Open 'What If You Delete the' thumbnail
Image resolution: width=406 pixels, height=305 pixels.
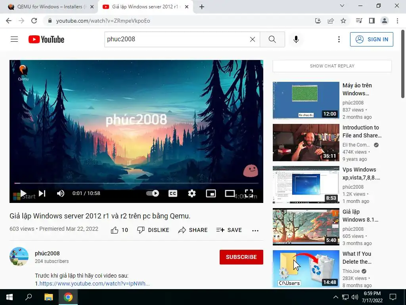click(306, 269)
